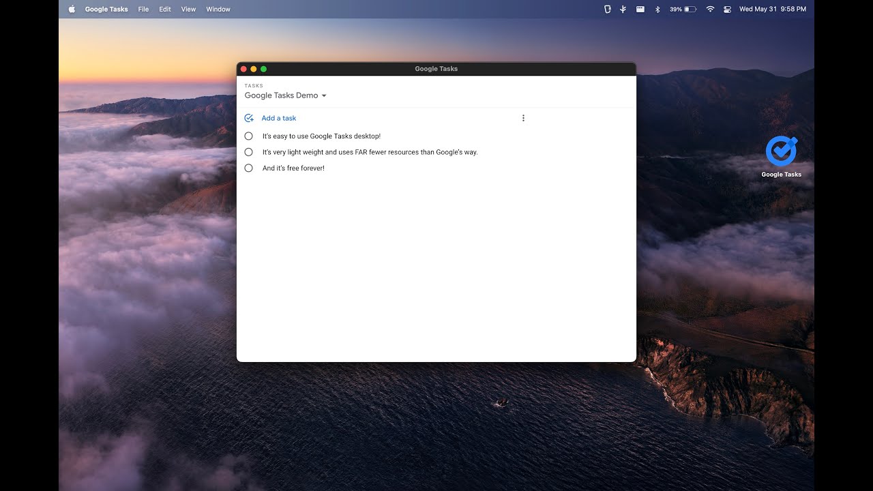This screenshot has width=873, height=491.
Task: Click the shield-shaped menu bar icon
Action: (x=607, y=9)
